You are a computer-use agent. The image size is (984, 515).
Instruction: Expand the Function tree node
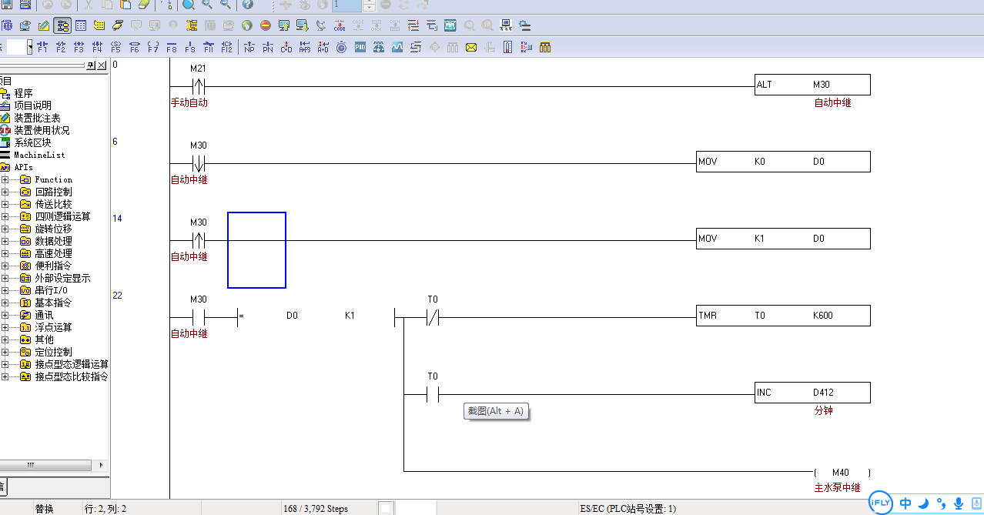tap(5, 179)
